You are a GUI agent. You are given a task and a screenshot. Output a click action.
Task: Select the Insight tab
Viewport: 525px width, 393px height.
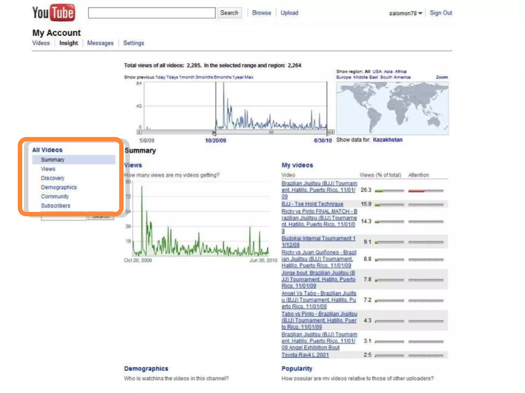point(68,43)
